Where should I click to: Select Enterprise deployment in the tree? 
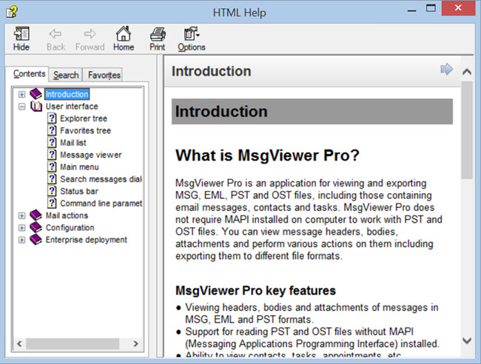86,240
